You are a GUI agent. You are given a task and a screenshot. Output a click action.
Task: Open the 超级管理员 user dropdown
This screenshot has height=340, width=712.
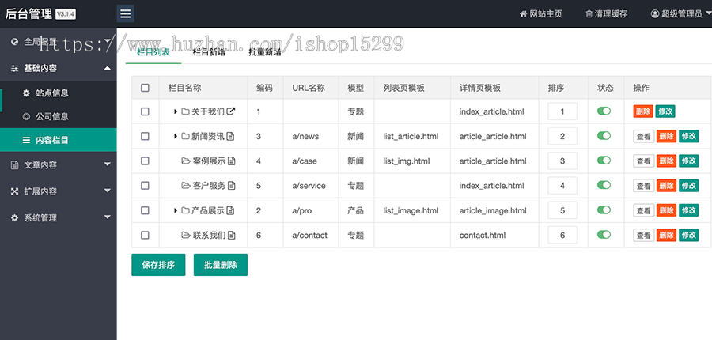click(680, 14)
